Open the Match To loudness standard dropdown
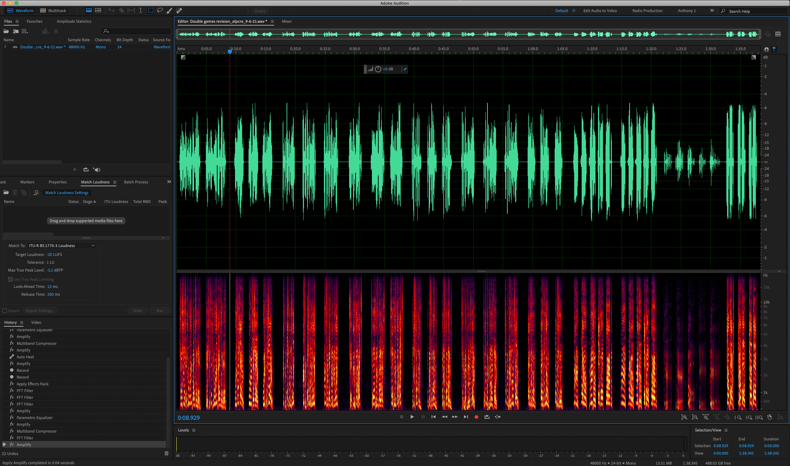Screen dimensions: 790x466 [x=62, y=246]
